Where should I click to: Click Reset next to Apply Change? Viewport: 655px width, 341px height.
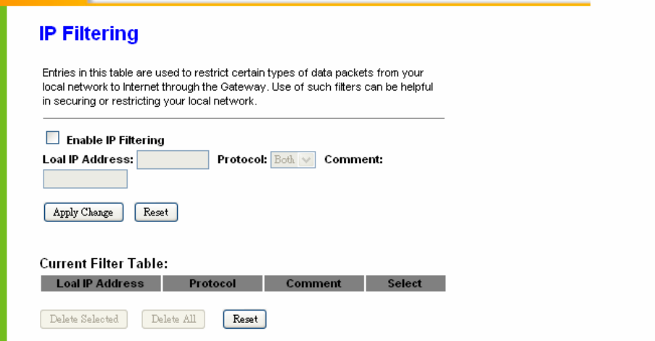(156, 213)
